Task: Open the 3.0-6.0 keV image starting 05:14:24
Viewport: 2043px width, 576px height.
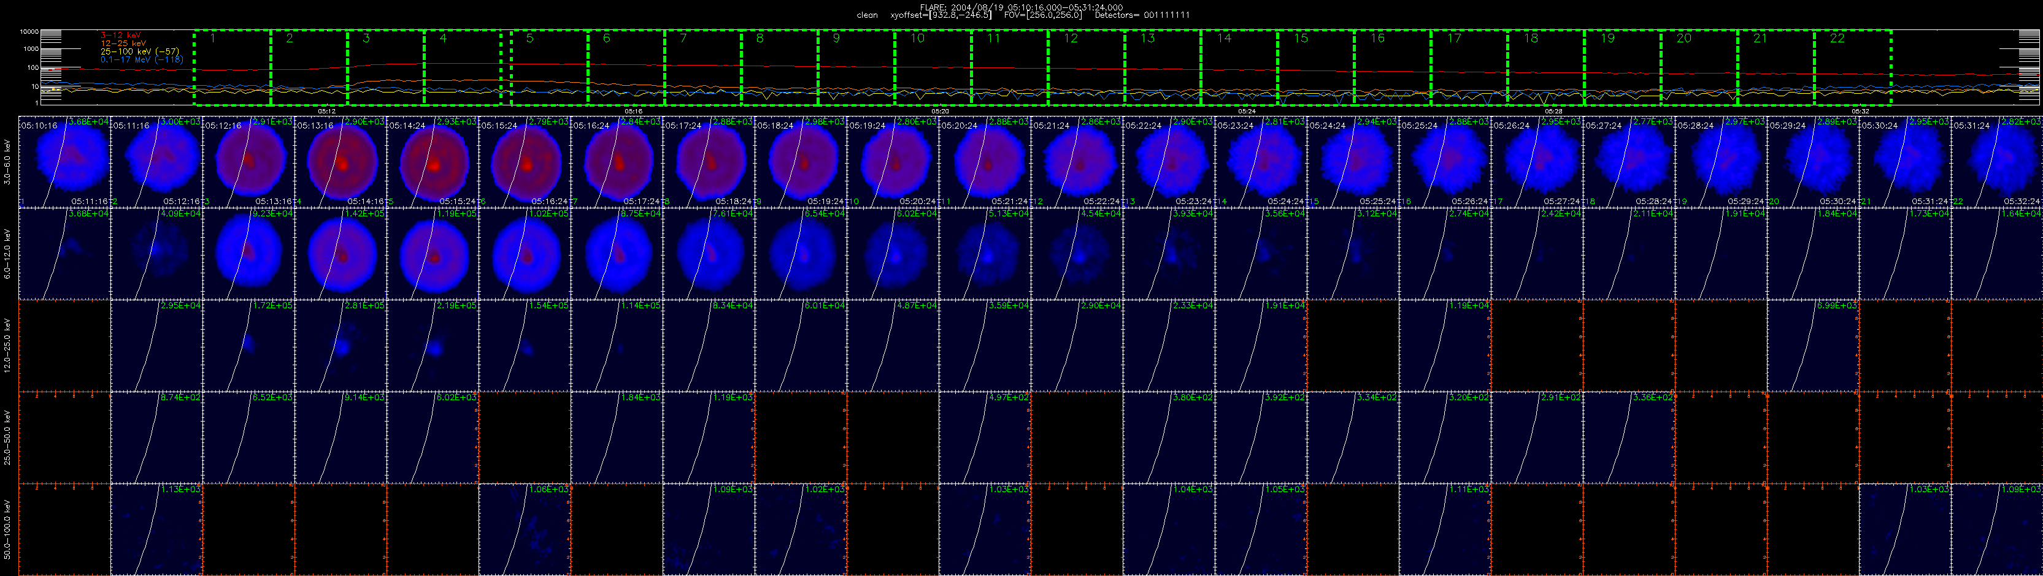Action: tap(433, 162)
